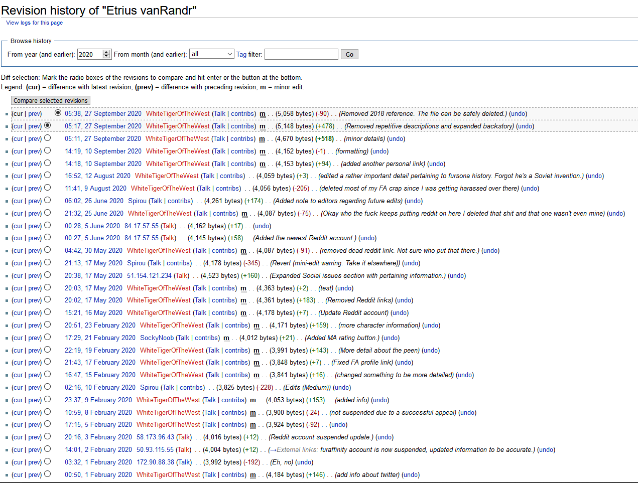This screenshot has height=483, width=638.
Task: Open View logs for this page
Action: 34,23
